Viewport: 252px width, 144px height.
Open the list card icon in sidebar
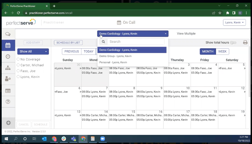pyautogui.click(x=8, y=91)
